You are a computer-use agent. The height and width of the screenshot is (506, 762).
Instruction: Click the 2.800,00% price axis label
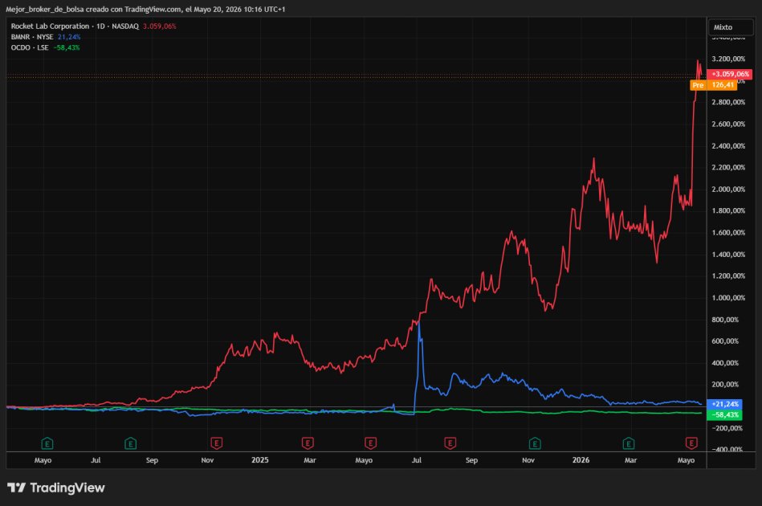coord(728,102)
